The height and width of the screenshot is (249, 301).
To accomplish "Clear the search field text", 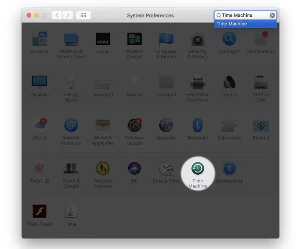I will point(272,15).
